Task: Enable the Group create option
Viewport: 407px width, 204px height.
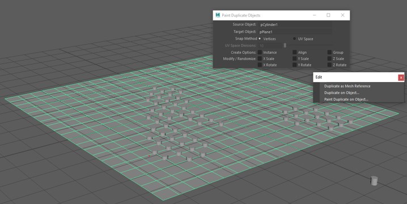Action: pyautogui.click(x=329, y=52)
